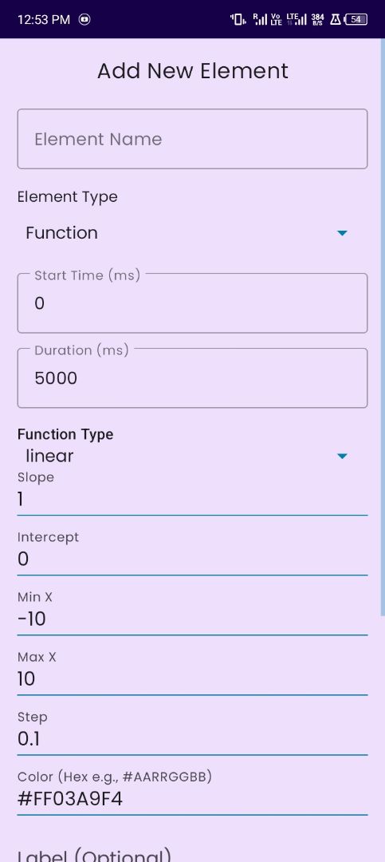Image resolution: width=385 pixels, height=862 pixels.
Task: Tap the Element Name input field
Action: click(x=192, y=139)
